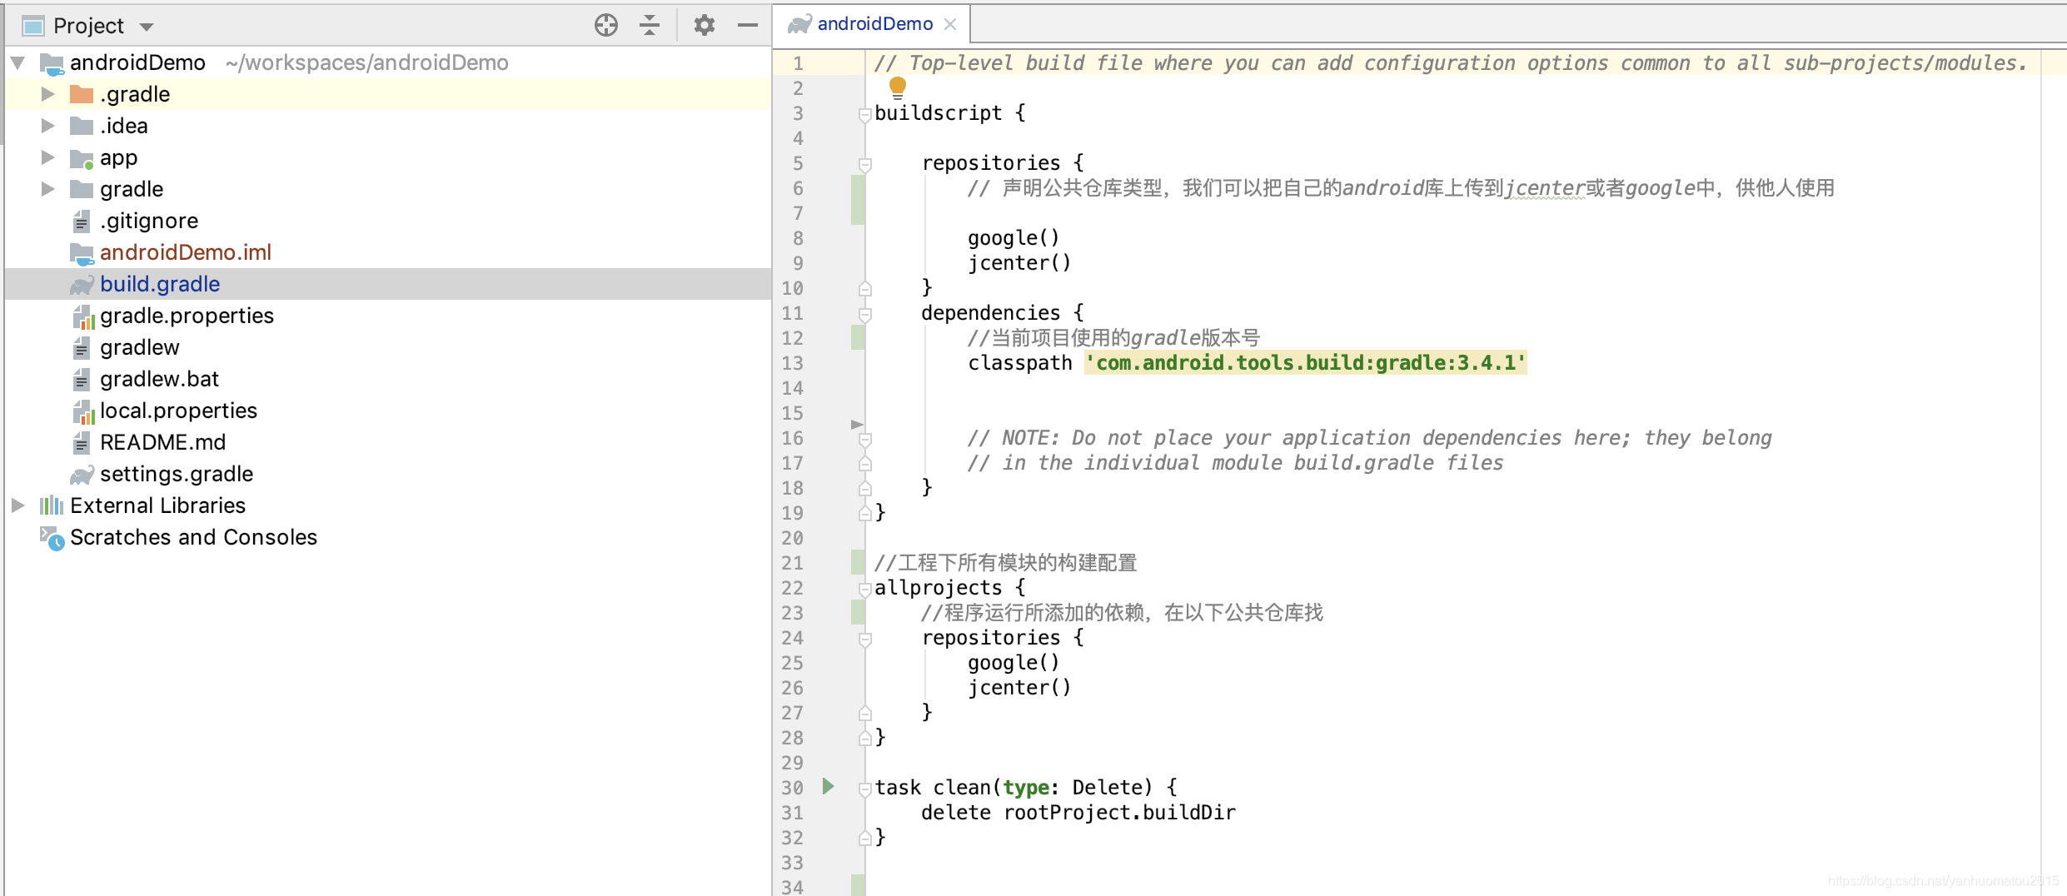Fold the dependencies block at line 11
Image resolution: width=2067 pixels, height=896 pixels.
coord(864,314)
